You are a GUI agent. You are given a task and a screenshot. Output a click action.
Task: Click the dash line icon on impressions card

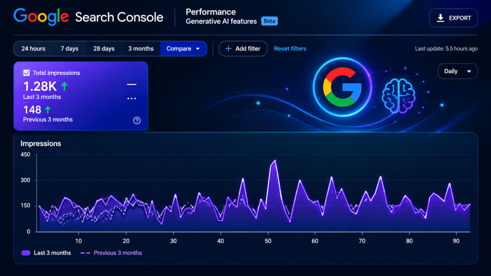click(131, 84)
